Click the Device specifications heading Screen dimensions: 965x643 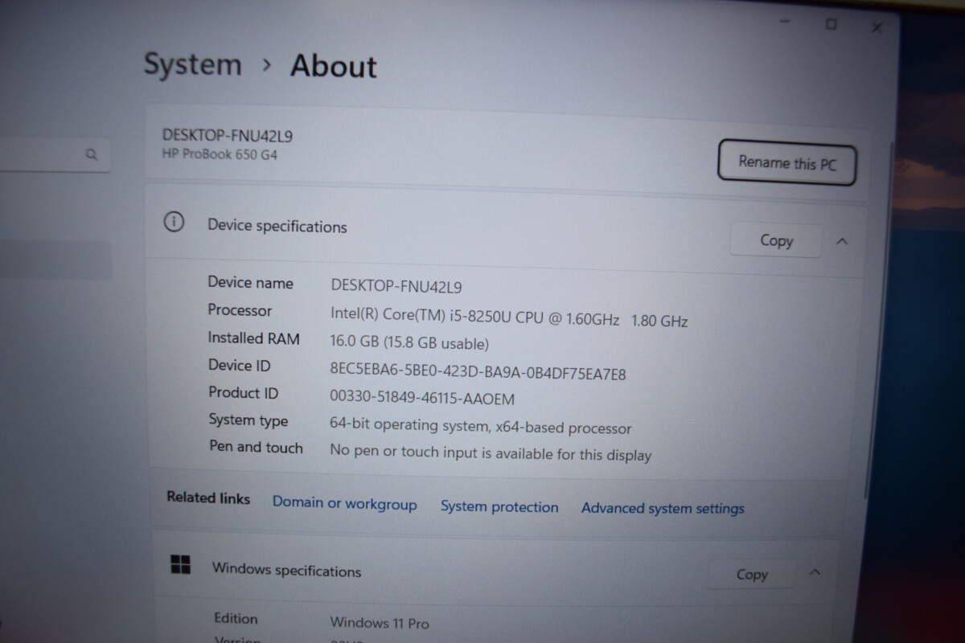277,226
